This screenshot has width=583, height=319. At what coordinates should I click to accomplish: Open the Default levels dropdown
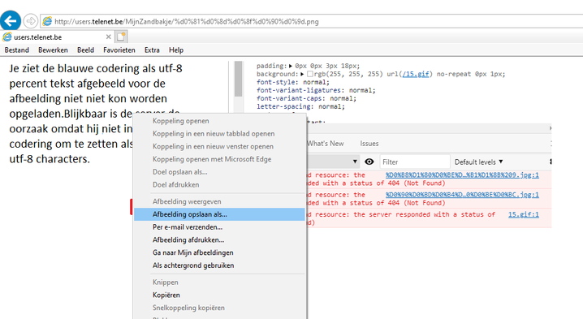(x=478, y=162)
